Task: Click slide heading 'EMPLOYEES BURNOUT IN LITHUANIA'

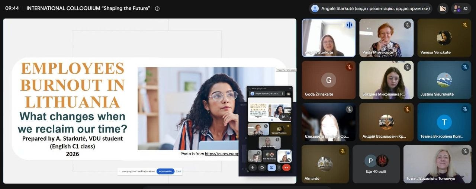Action: [72, 85]
